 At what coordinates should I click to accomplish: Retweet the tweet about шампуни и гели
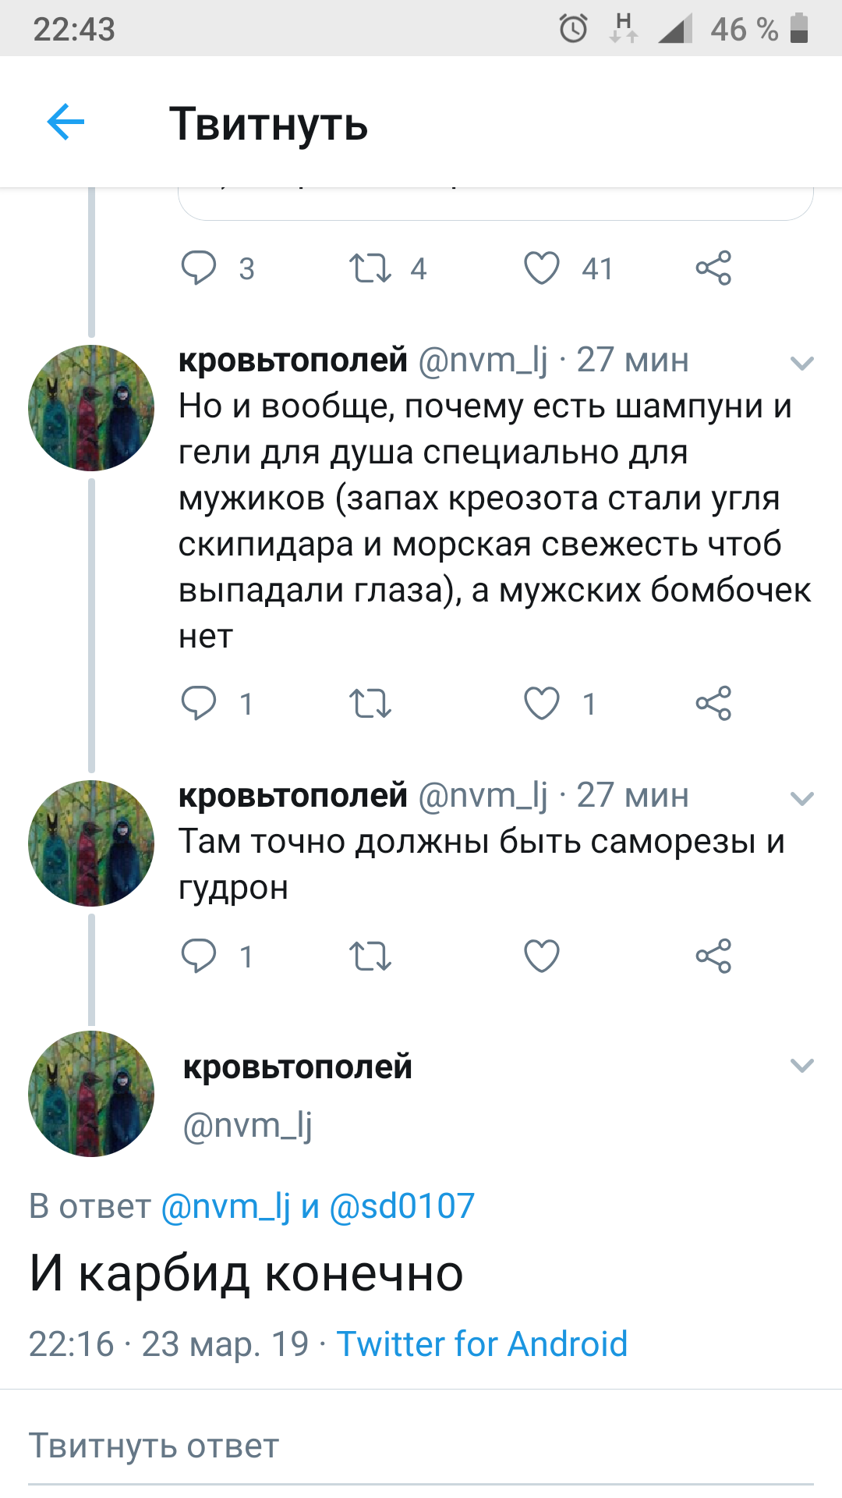[370, 703]
